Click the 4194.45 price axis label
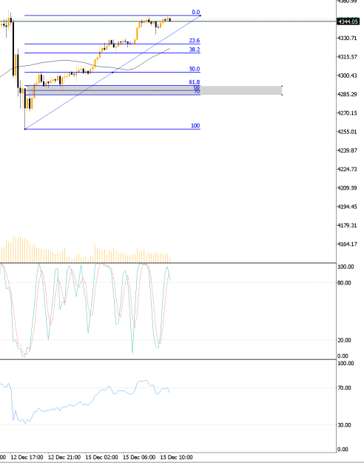 pyautogui.click(x=347, y=207)
